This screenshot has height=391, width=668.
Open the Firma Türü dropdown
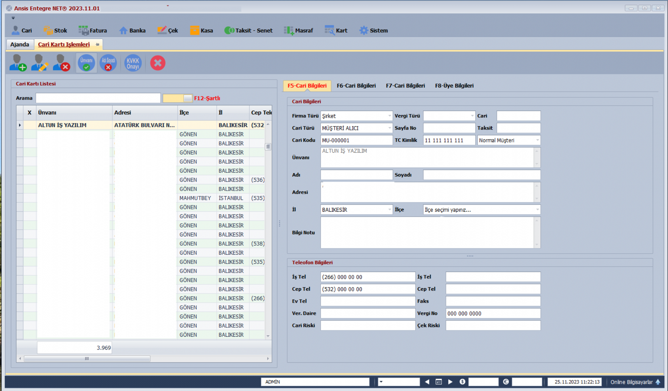[x=389, y=116]
